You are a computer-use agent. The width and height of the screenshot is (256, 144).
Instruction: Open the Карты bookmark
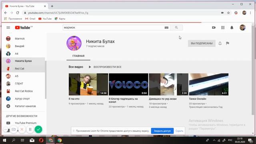[x=60, y=19]
